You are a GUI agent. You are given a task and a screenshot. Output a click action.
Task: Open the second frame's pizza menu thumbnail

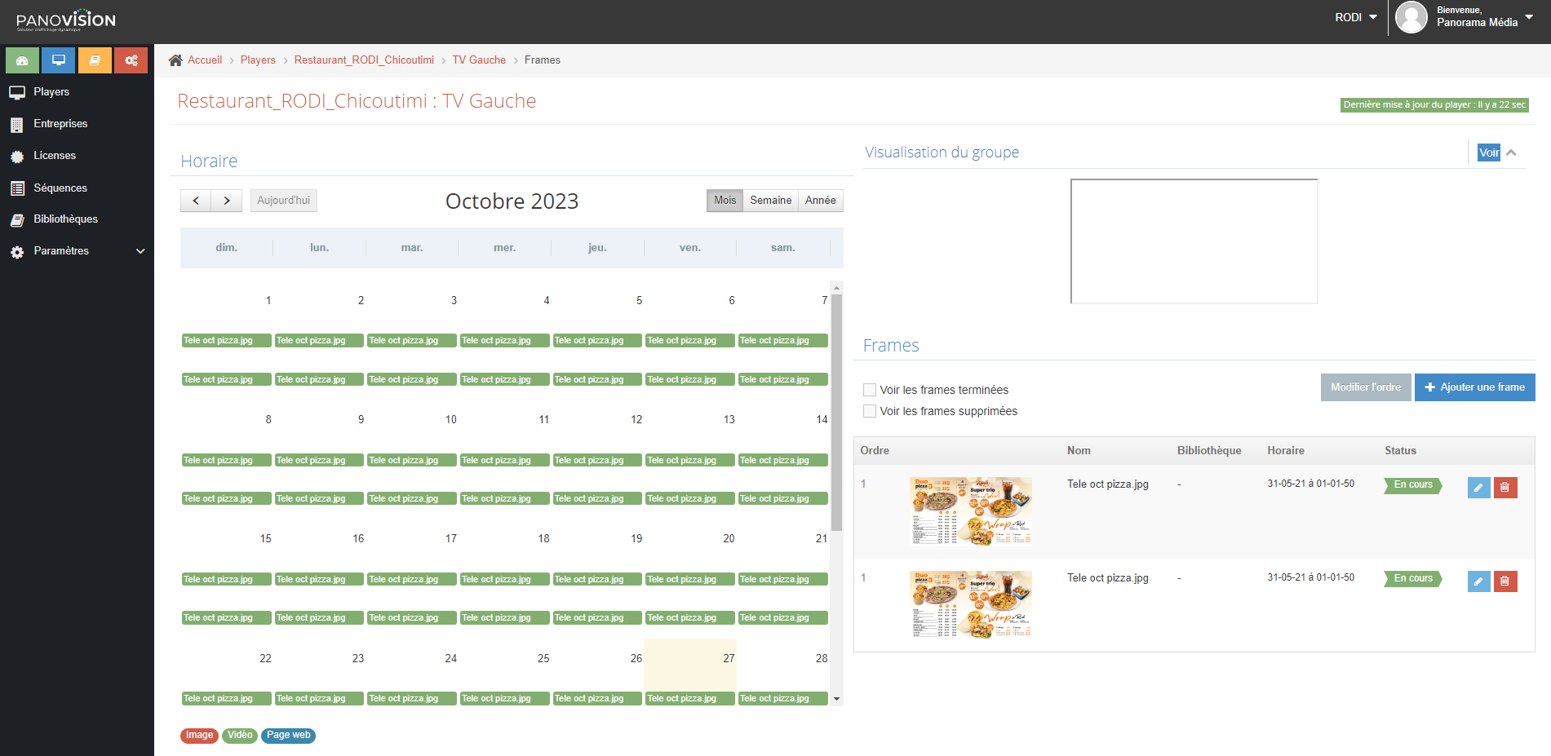971,604
